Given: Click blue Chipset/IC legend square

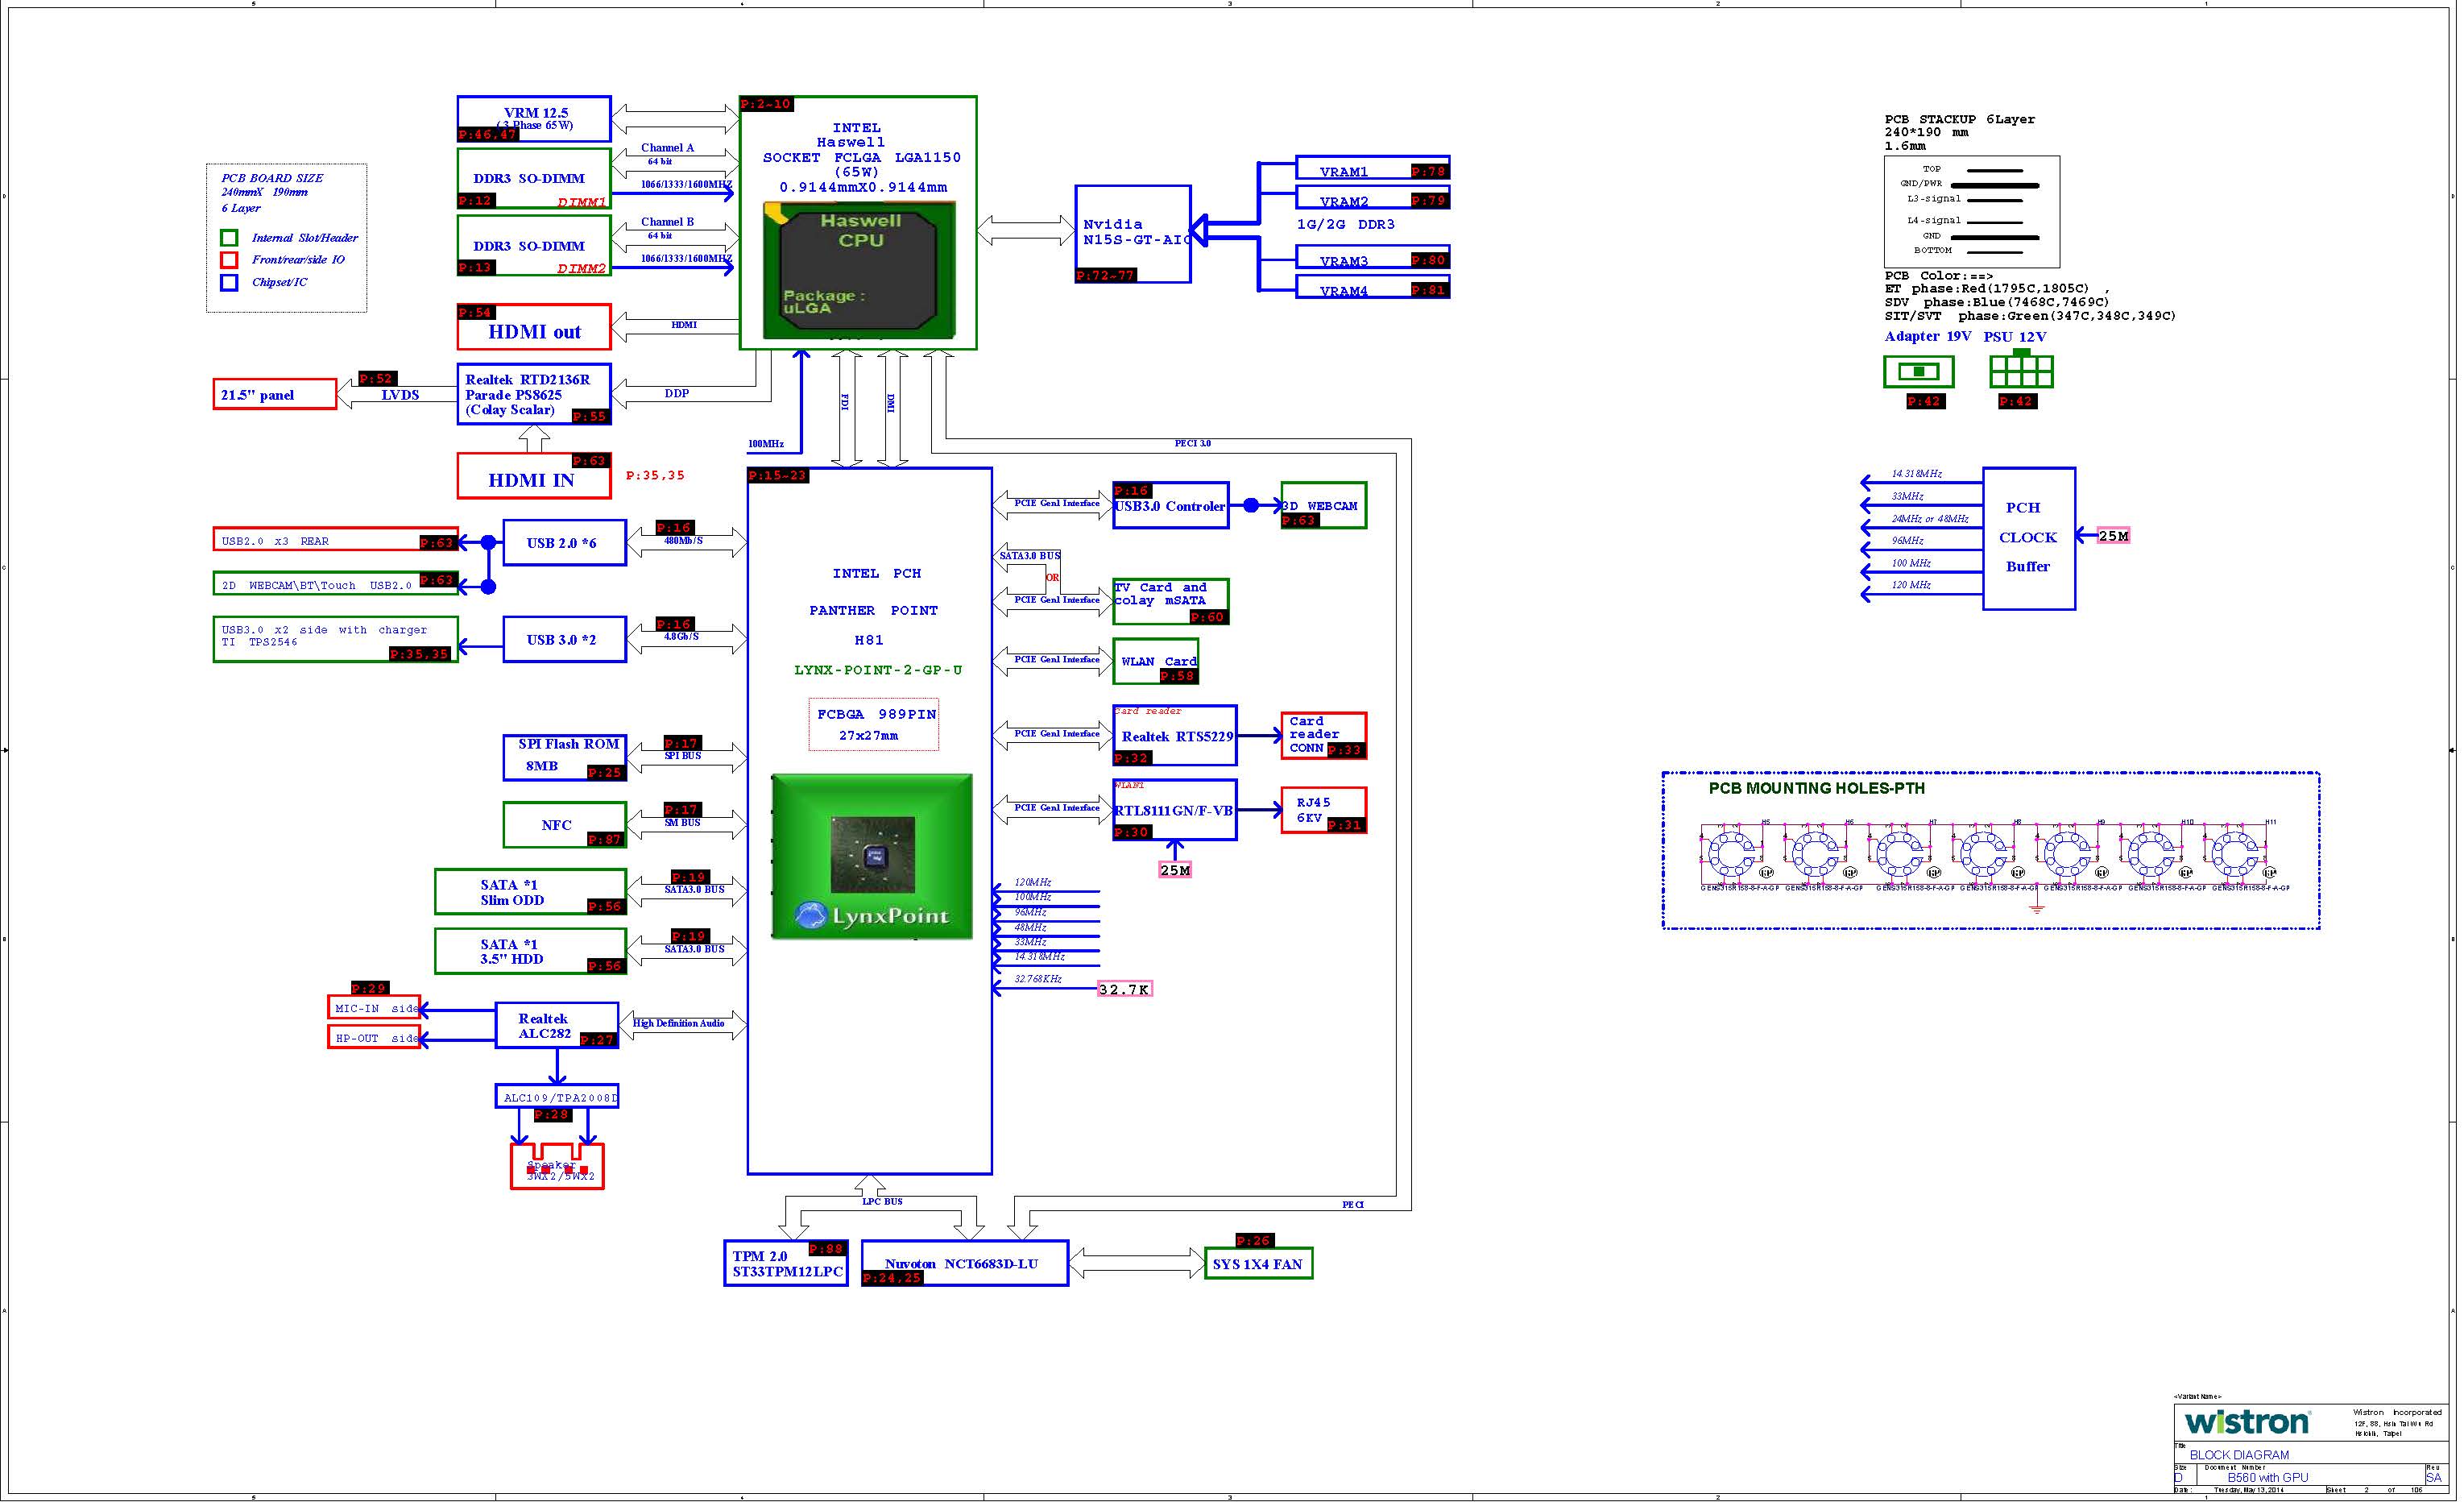Looking at the screenshot, I should point(230,283).
